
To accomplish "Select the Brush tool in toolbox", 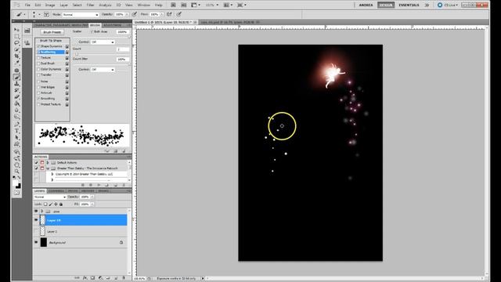I will coord(16,77).
